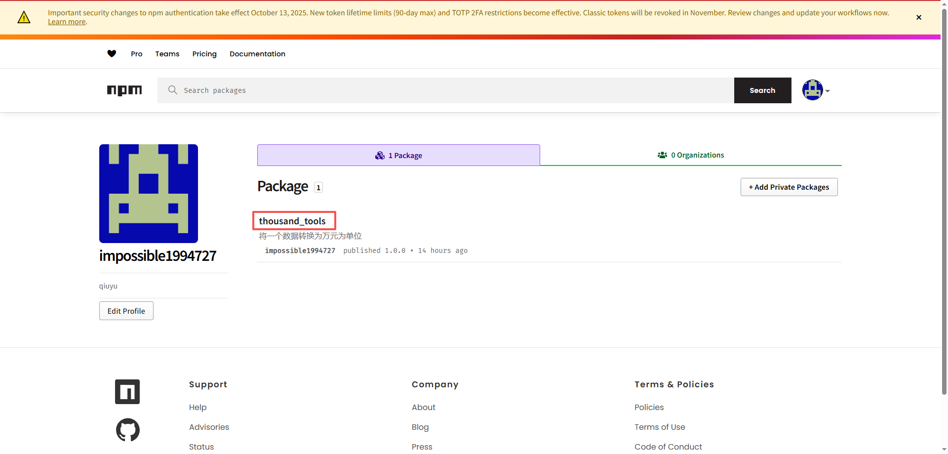Click the black Search button

pos(762,90)
